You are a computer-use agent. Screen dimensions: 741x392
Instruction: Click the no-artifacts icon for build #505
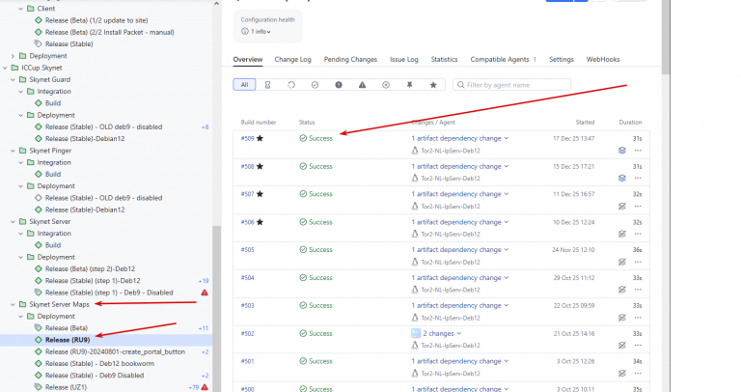pyautogui.click(x=622, y=262)
